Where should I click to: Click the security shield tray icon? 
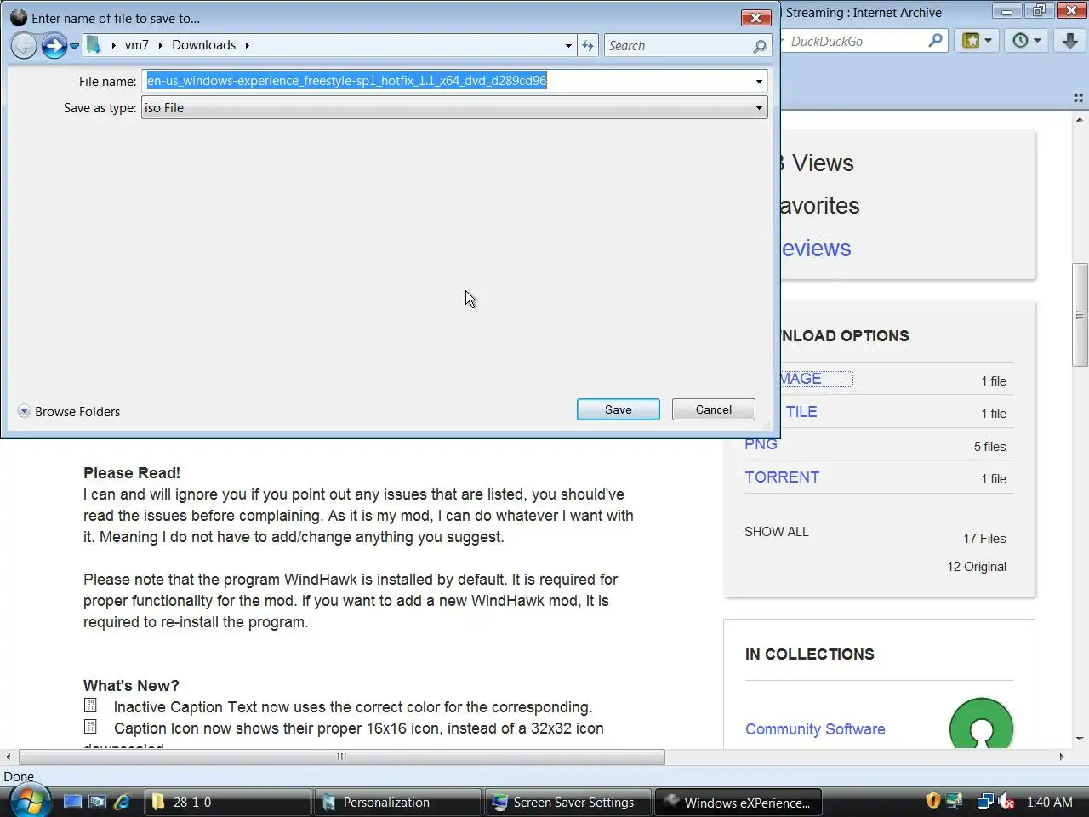tap(932, 801)
